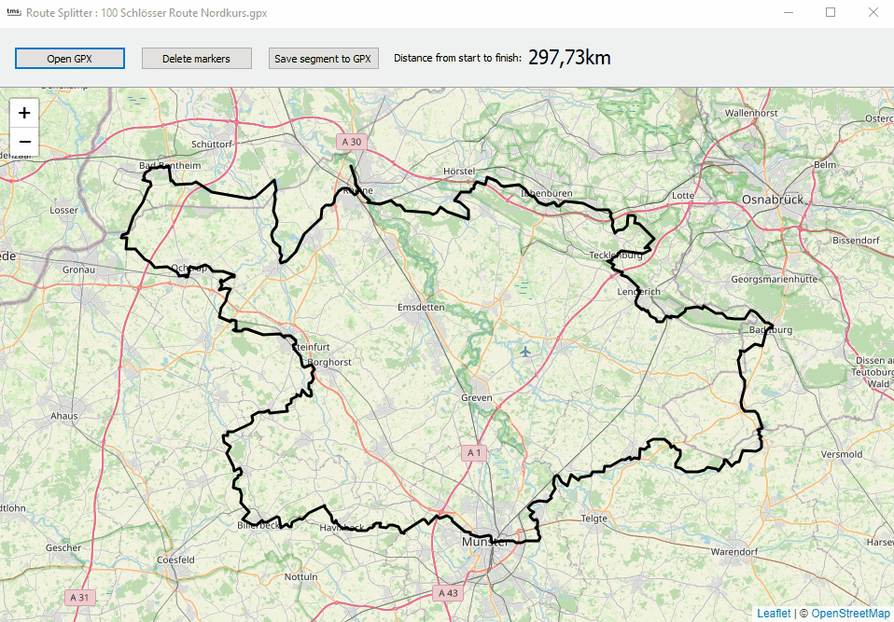Click the Tecklenburg town label

click(x=616, y=255)
